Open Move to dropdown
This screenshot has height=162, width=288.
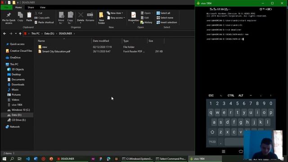click(x=61, y=18)
